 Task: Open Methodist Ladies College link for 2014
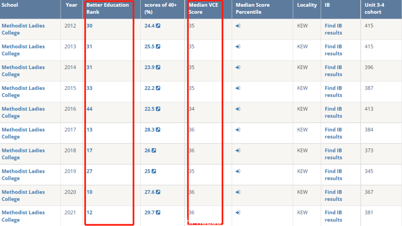[x=23, y=71]
